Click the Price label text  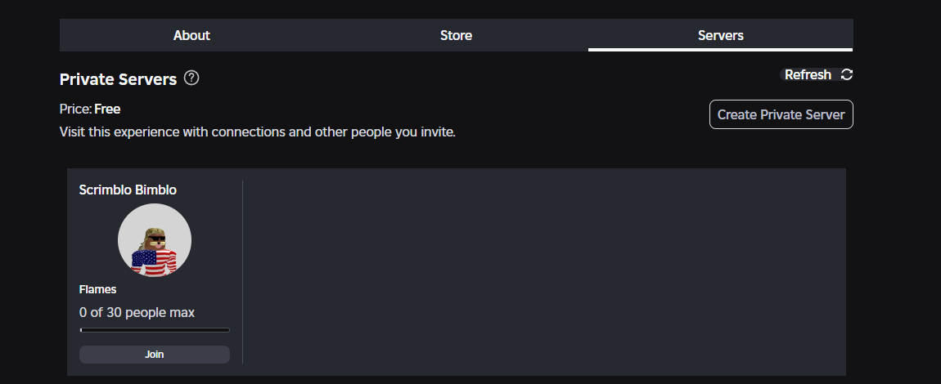point(75,109)
